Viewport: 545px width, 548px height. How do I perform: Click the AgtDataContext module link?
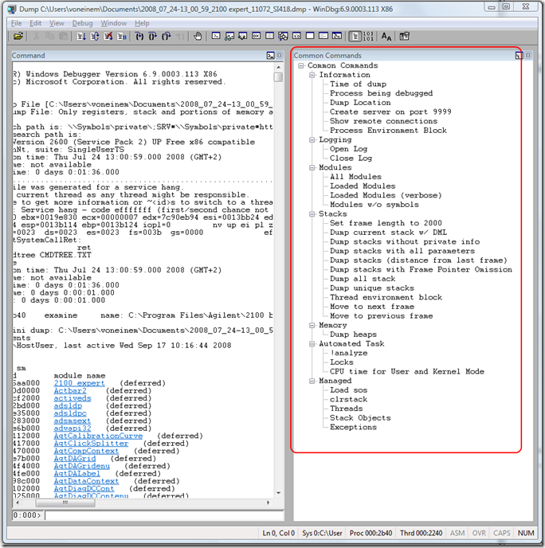click(x=86, y=481)
